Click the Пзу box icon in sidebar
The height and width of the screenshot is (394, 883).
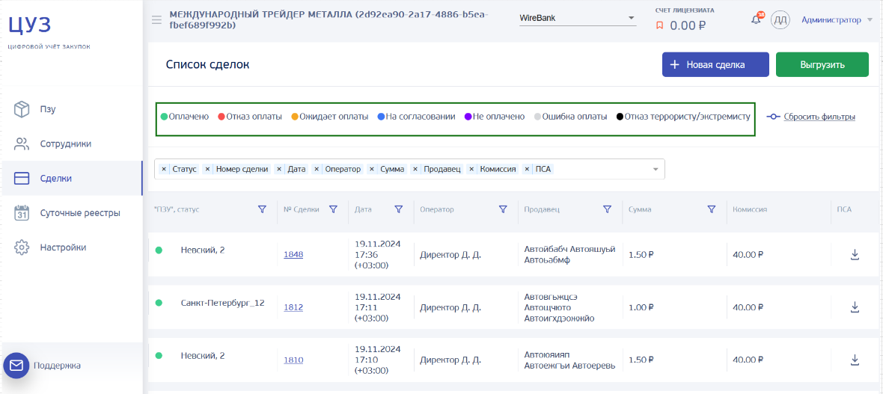(x=22, y=109)
